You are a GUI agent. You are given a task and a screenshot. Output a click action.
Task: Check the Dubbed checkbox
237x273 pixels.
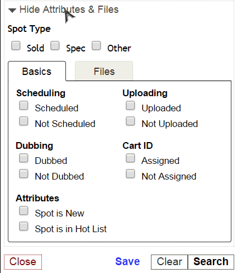(23, 158)
